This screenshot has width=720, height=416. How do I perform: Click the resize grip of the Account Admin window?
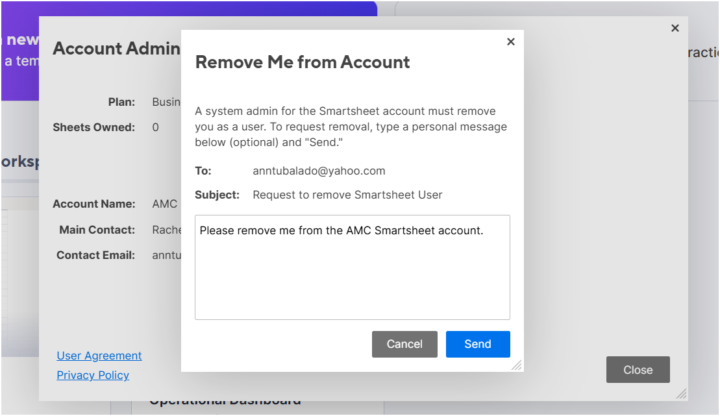682,394
